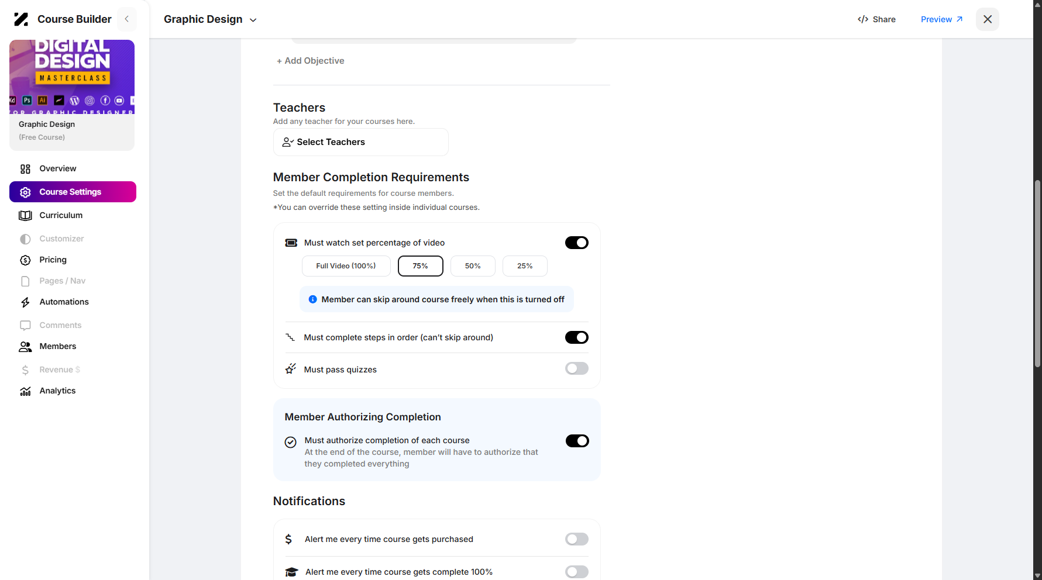
Task: Open the Members page
Action: pos(73,346)
